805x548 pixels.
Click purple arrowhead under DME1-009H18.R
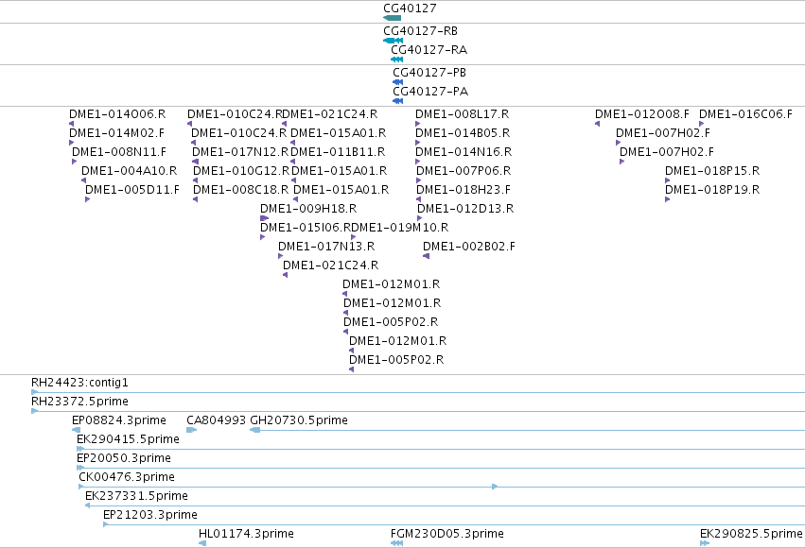pyautogui.click(x=265, y=218)
